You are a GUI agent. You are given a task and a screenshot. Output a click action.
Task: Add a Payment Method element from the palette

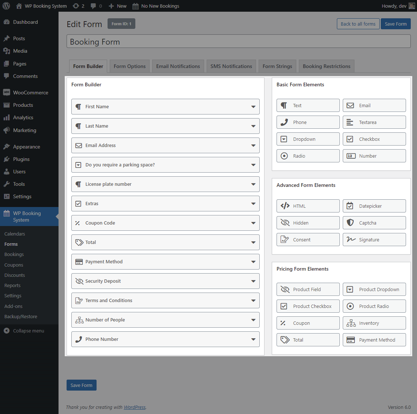point(374,340)
